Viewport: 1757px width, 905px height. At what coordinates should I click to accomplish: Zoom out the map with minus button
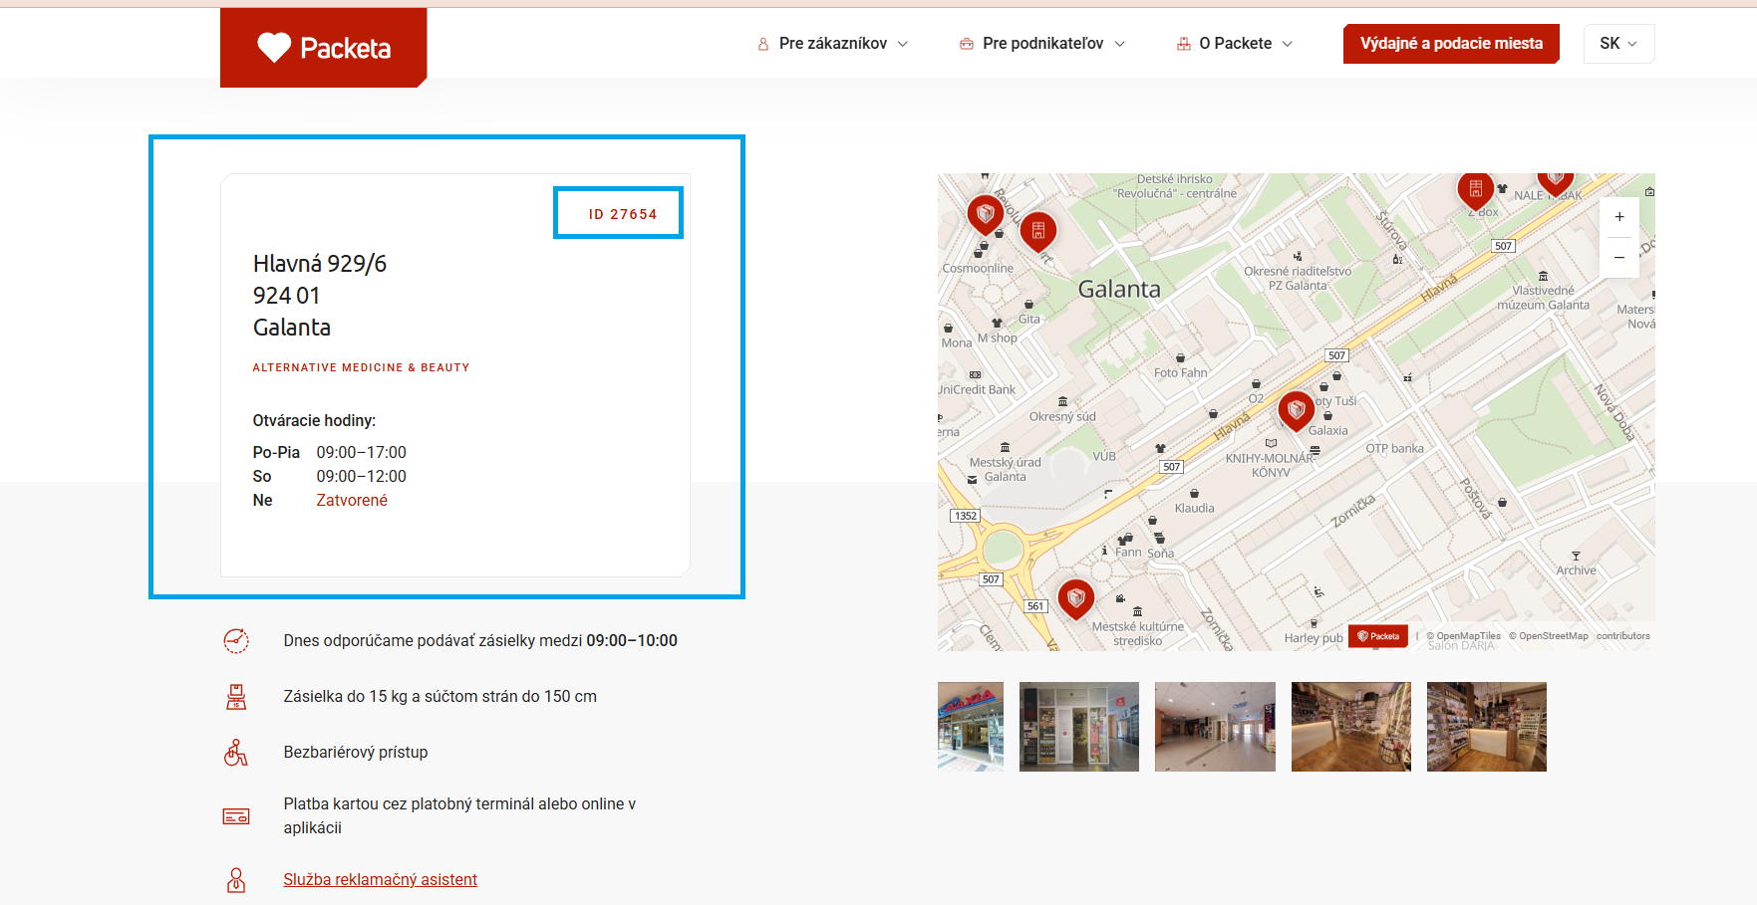(x=1619, y=258)
